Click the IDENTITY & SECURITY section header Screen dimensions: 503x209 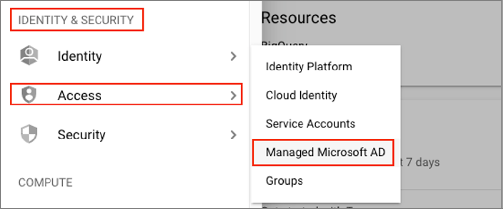click(76, 20)
